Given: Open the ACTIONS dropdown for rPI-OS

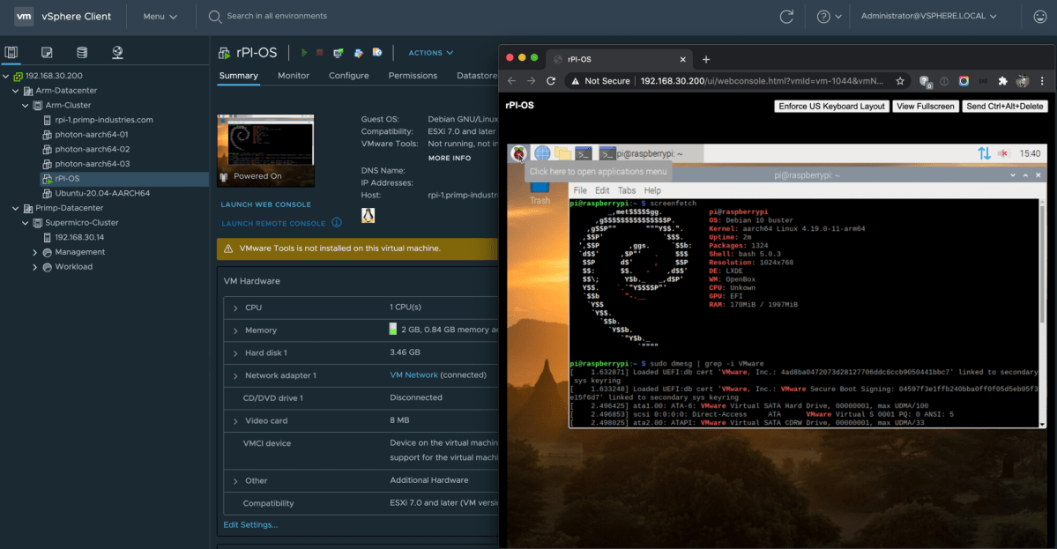Looking at the screenshot, I should click(430, 53).
